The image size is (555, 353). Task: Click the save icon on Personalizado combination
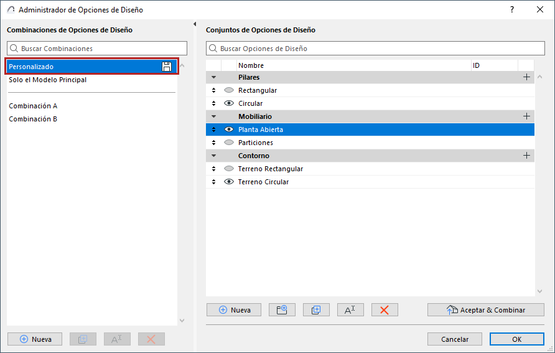tap(167, 67)
